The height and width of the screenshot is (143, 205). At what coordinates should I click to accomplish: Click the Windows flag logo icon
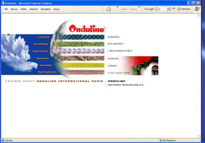click(x=197, y=9)
